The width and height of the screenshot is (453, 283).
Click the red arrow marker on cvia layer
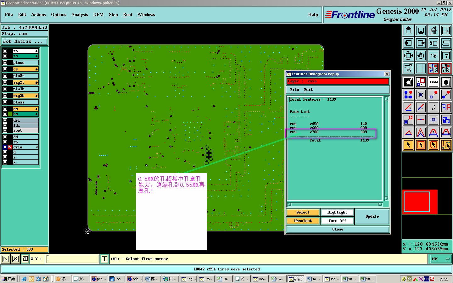coord(10,147)
